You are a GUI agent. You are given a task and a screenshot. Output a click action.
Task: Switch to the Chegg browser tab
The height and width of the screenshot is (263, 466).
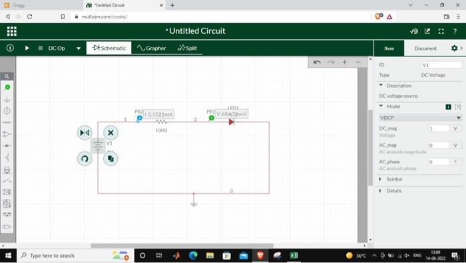pos(41,5)
